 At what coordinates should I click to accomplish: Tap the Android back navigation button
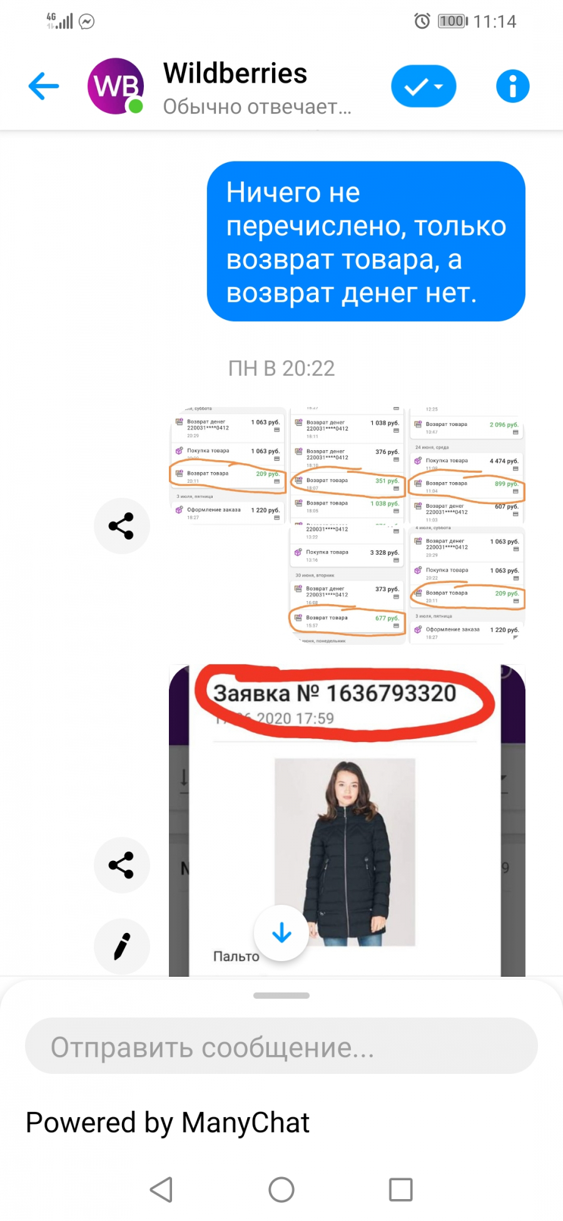161,1189
